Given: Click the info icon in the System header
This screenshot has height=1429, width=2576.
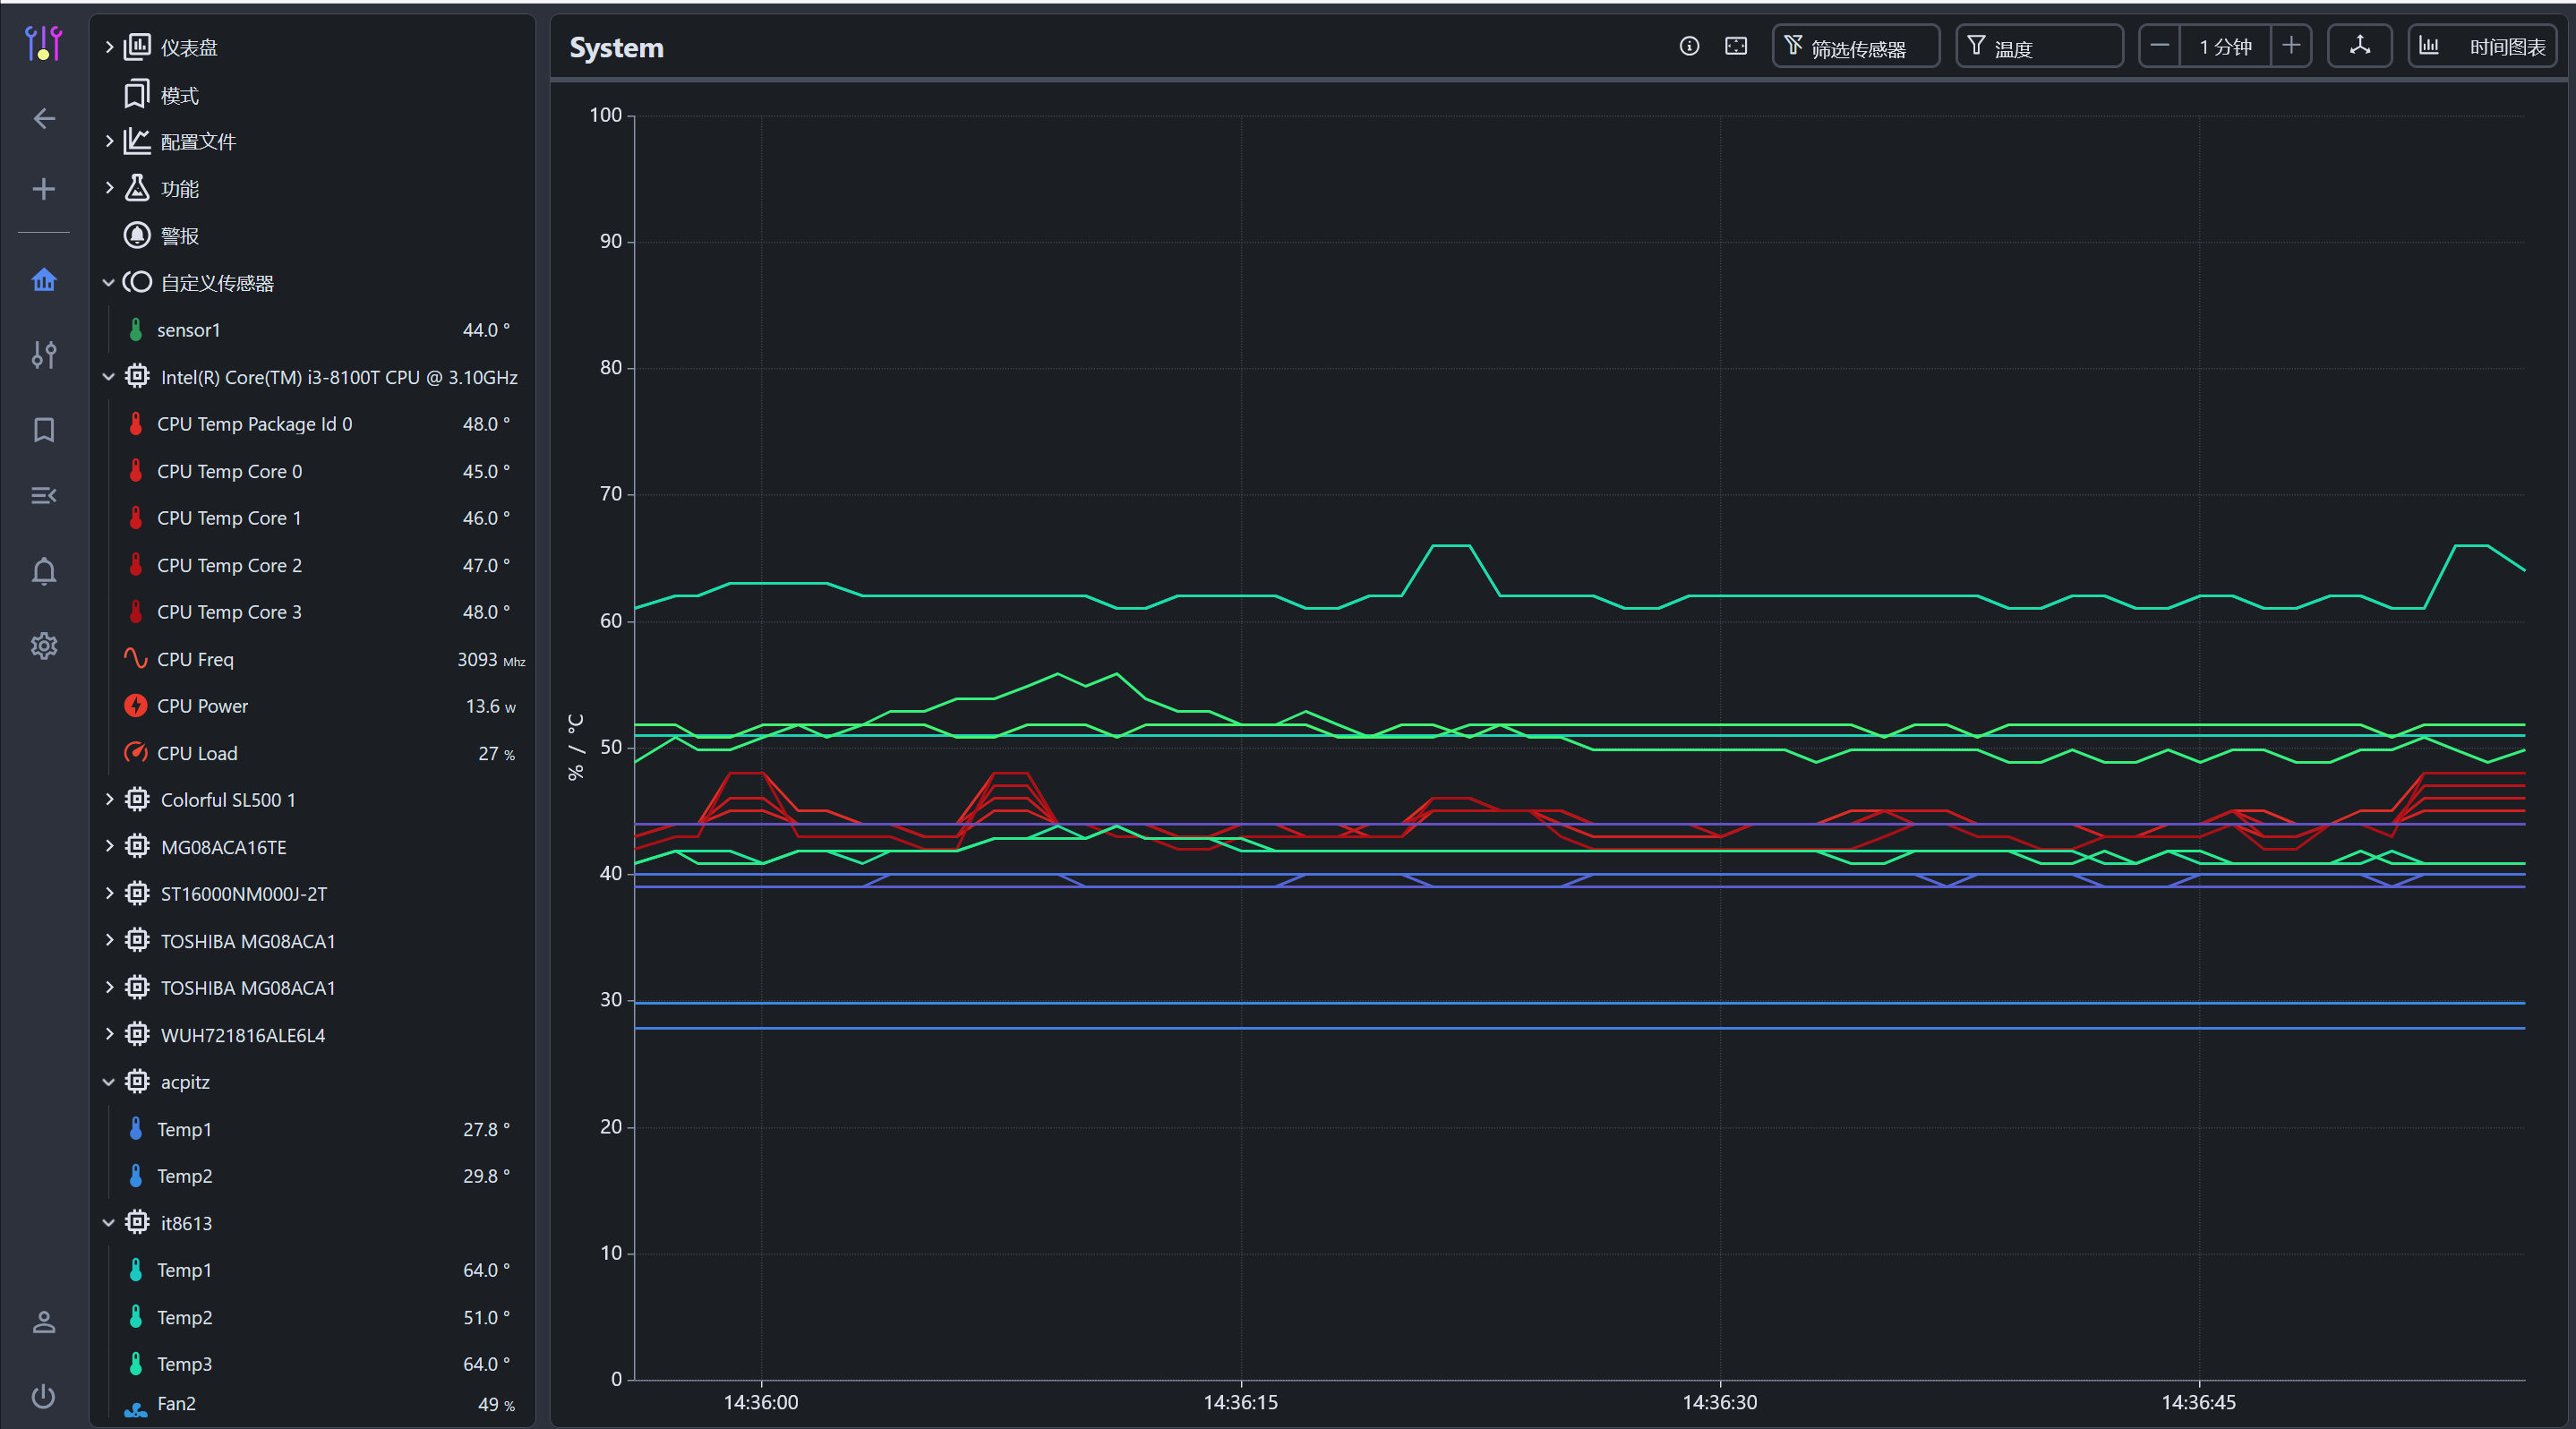Looking at the screenshot, I should click(x=1689, y=46).
